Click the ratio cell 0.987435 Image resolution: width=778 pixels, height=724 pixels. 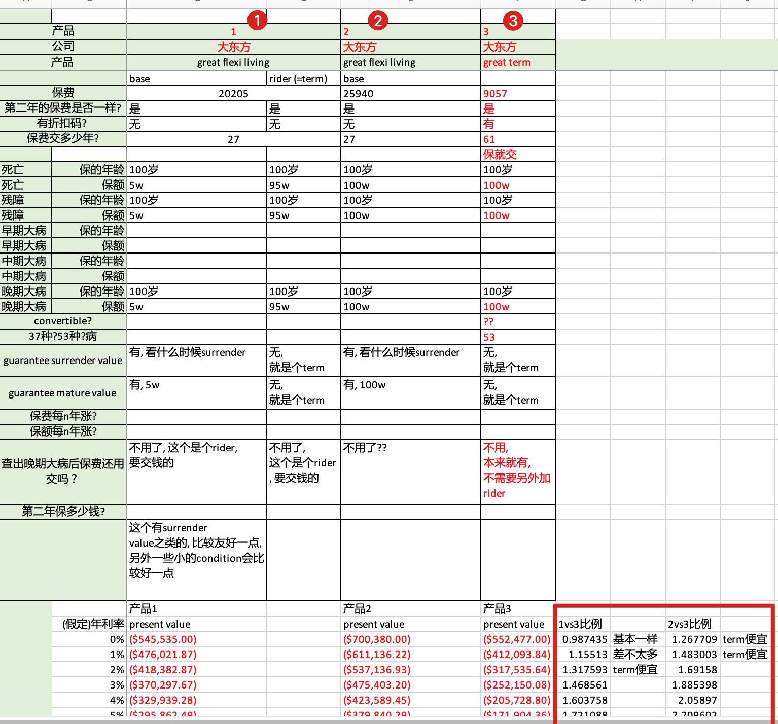(x=584, y=639)
